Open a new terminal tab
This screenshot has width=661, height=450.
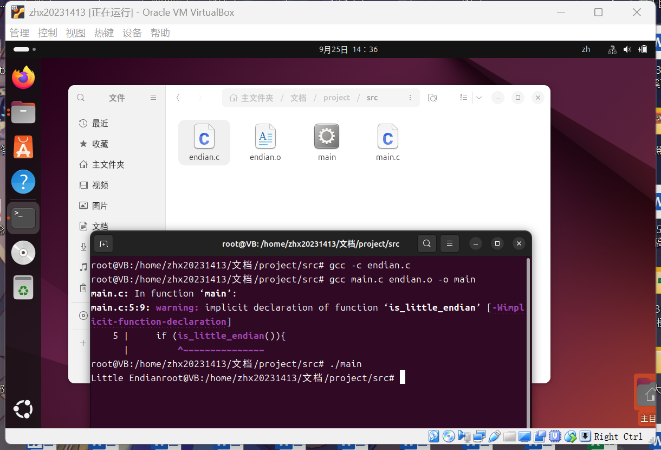103,244
